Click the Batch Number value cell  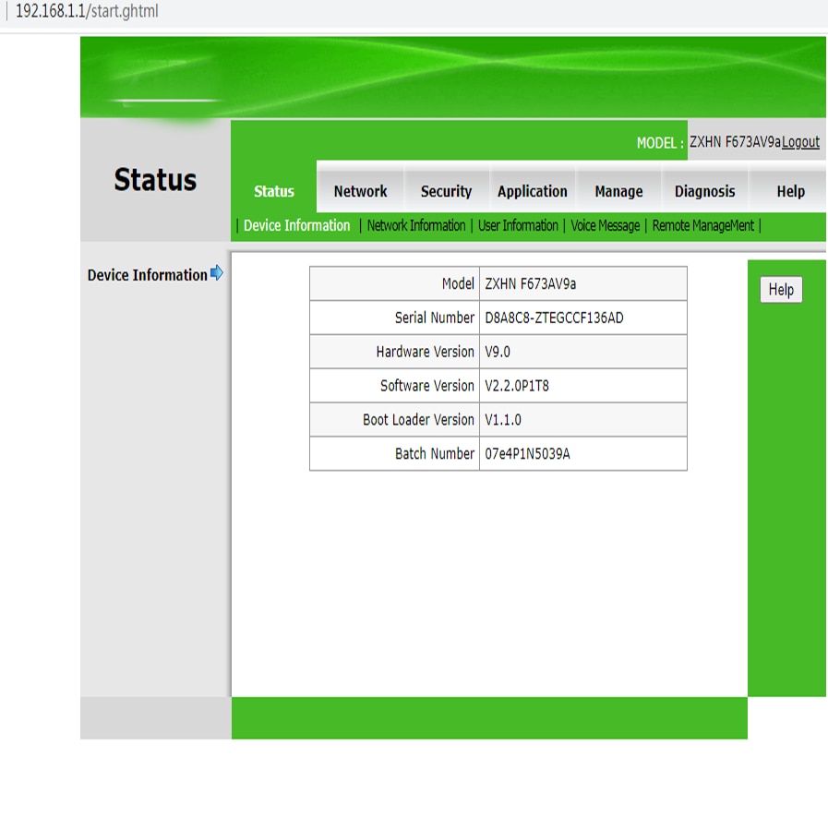click(x=583, y=453)
